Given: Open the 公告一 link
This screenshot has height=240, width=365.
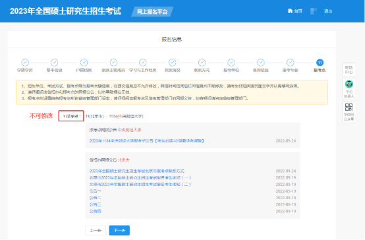Looking at the screenshot, I should point(96,191).
